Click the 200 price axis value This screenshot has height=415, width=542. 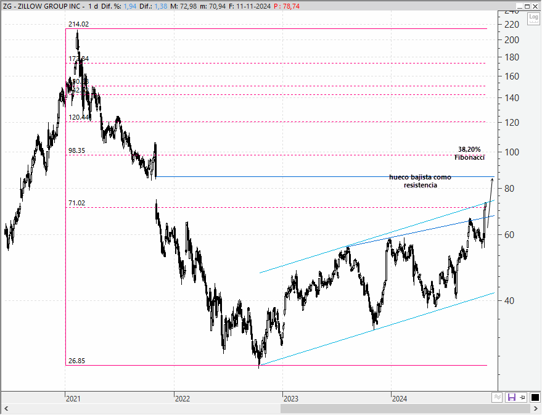coord(512,40)
